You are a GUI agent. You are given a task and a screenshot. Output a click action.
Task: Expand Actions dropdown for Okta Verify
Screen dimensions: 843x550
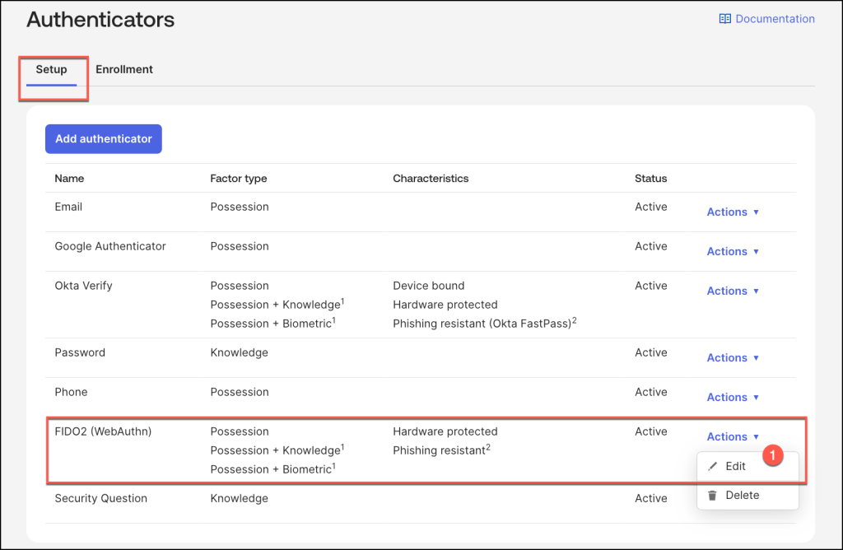click(732, 291)
